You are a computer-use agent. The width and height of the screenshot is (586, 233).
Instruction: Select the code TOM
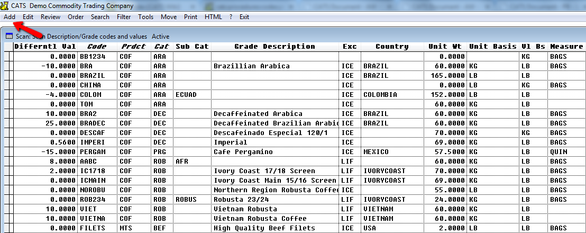click(x=86, y=104)
